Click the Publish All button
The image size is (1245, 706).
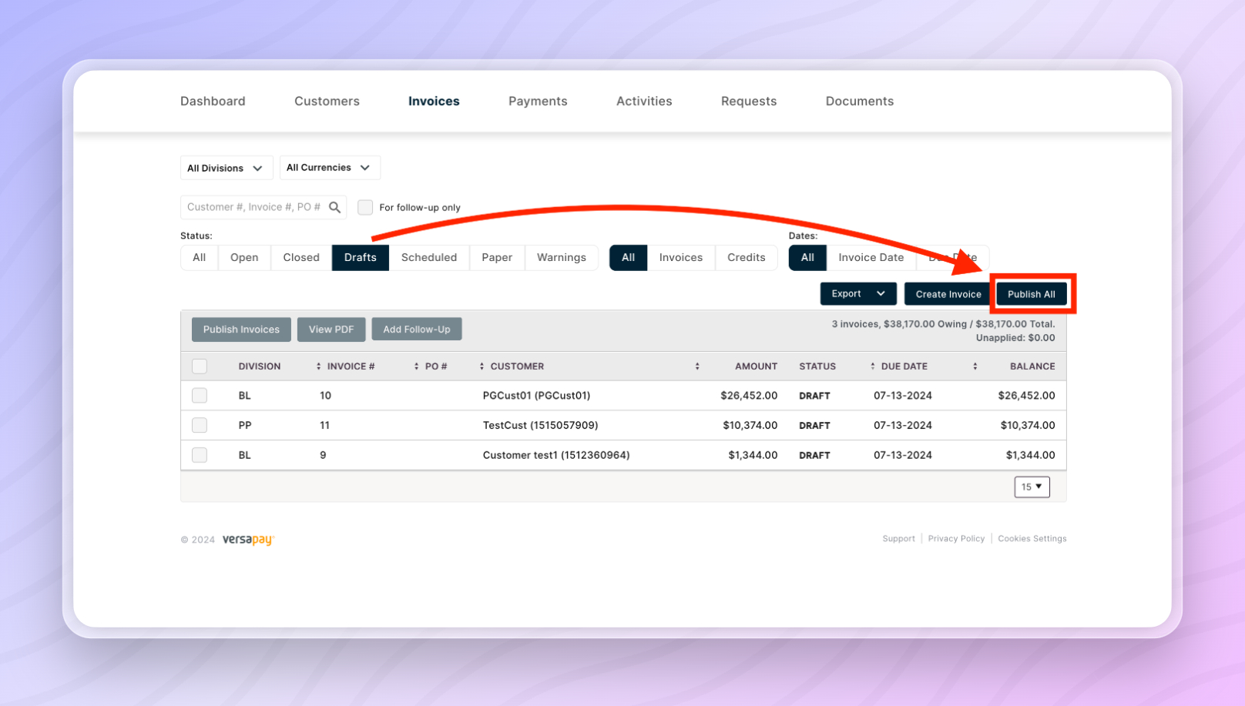[1032, 294]
